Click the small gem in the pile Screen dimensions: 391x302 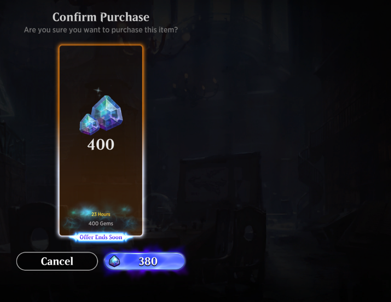tap(89, 124)
